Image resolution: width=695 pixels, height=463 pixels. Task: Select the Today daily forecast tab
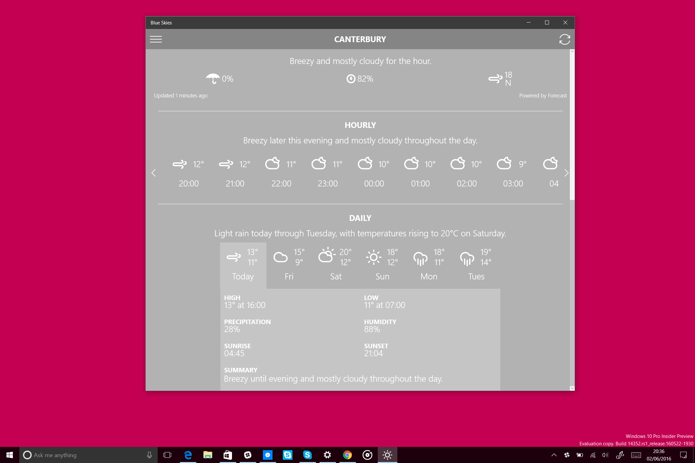(243, 265)
